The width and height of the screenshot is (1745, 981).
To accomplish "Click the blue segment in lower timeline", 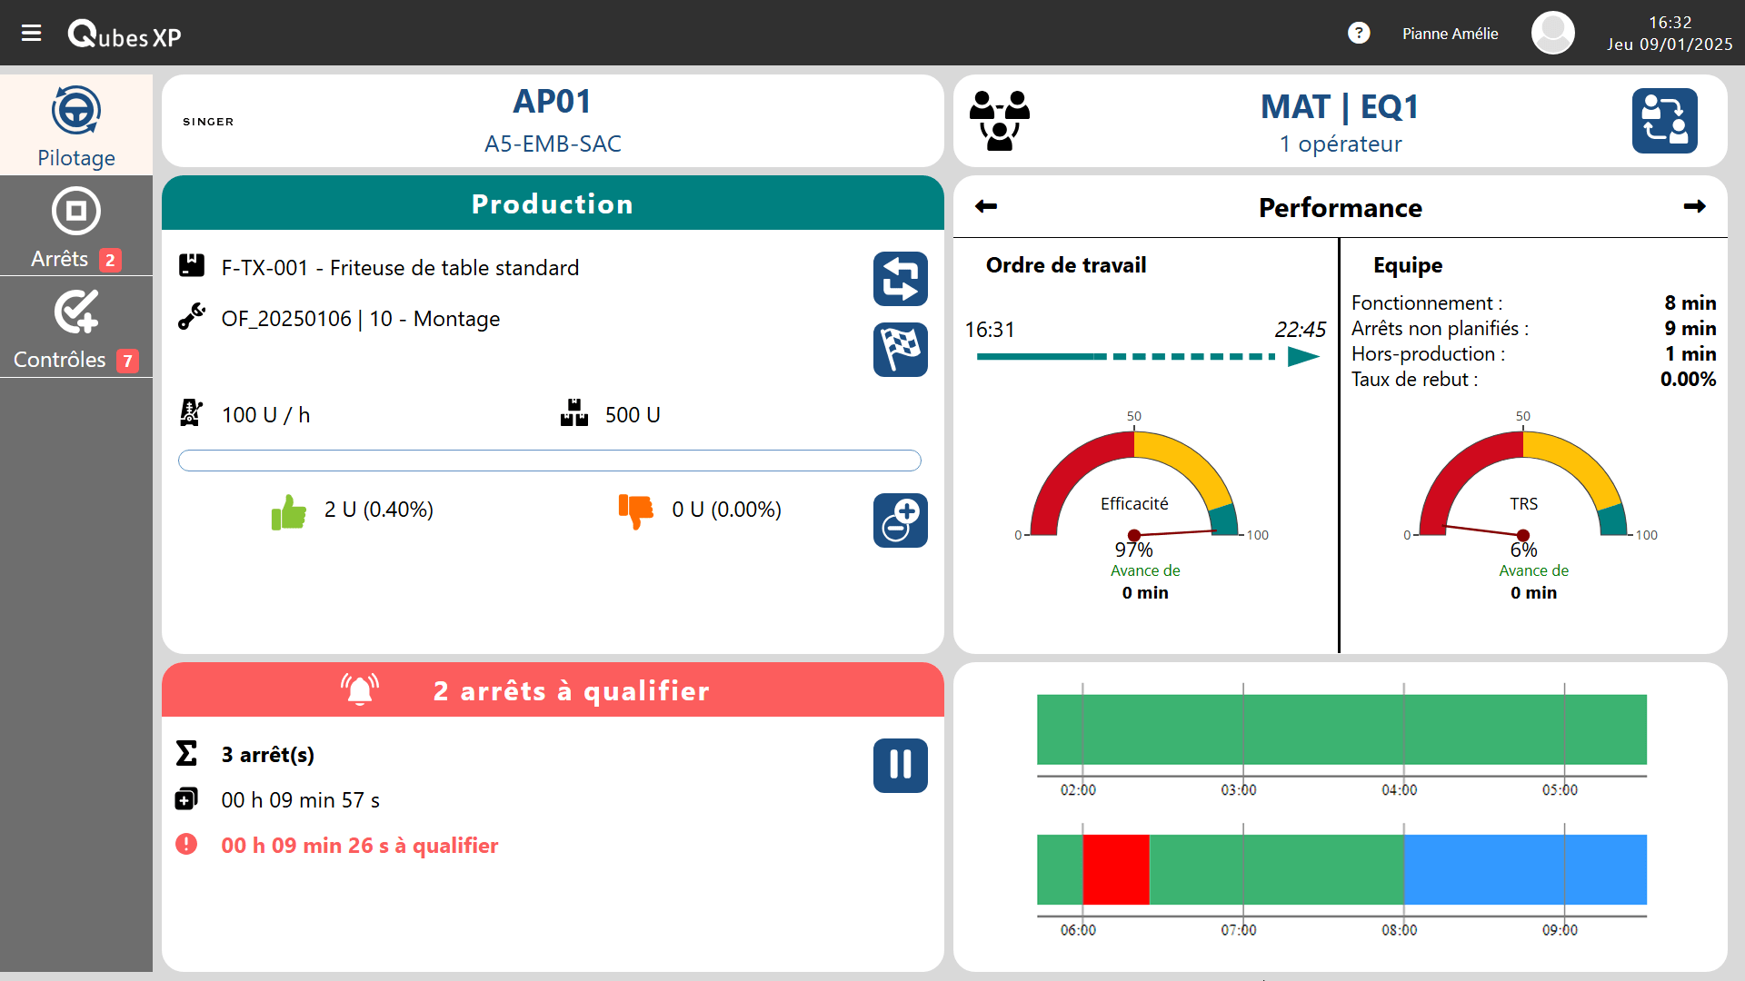I will coord(1524,869).
